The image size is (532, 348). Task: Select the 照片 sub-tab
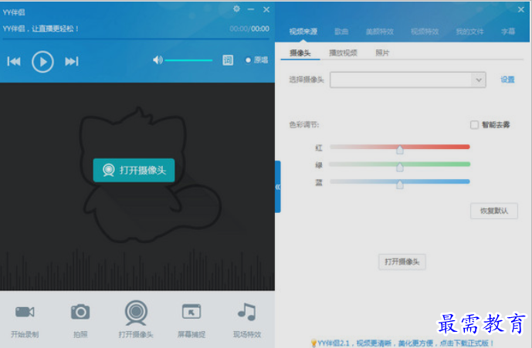point(382,52)
